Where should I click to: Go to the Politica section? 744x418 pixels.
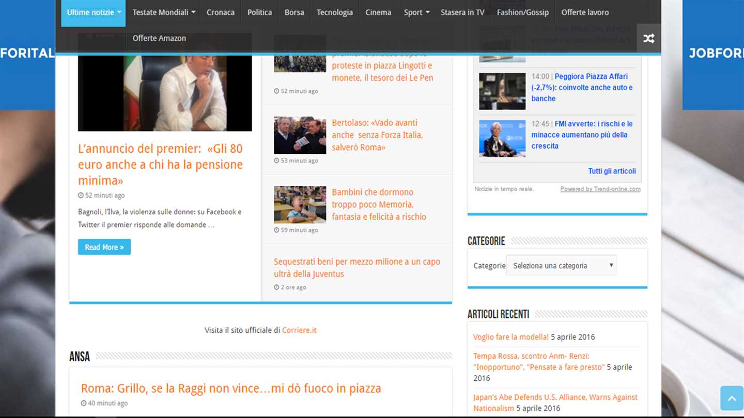click(259, 12)
